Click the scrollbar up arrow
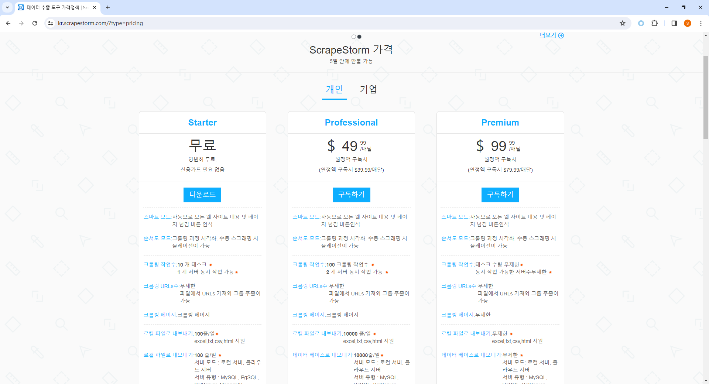Screen dimensions: 709x384 (x=706, y=35)
